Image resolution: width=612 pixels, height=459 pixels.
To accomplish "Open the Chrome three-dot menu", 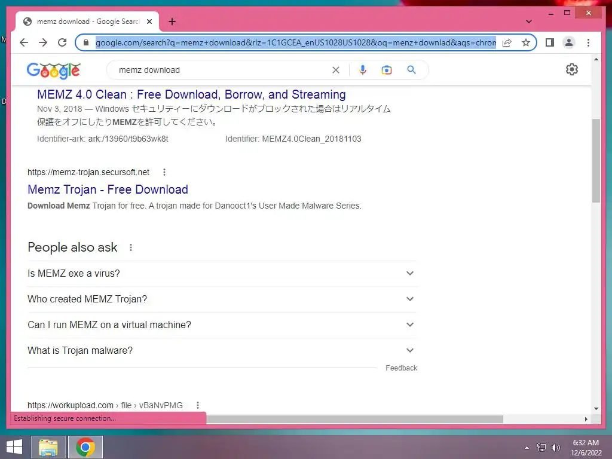I will (588, 42).
